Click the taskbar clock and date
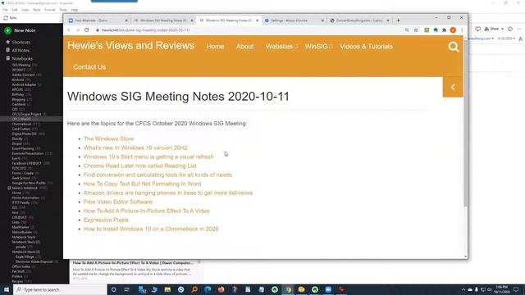Image resolution: width=525 pixels, height=295 pixels. click(501, 289)
